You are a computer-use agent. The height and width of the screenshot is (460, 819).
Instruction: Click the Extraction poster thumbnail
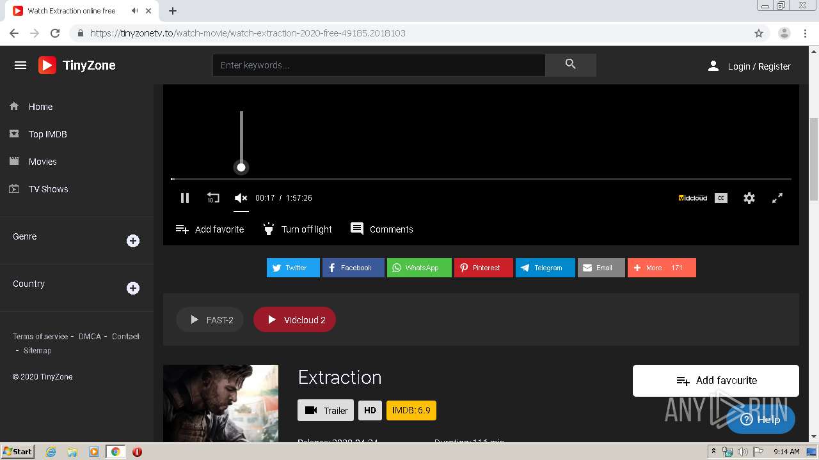(x=221, y=403)
